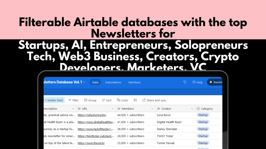Select the 'practical advice on...' description cell
Screen dimensions: 266x149
click(x=60, y=115)
